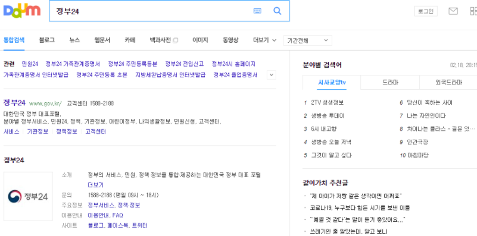Open the virtual keyboard icon in search box

(x=257, y=11)
